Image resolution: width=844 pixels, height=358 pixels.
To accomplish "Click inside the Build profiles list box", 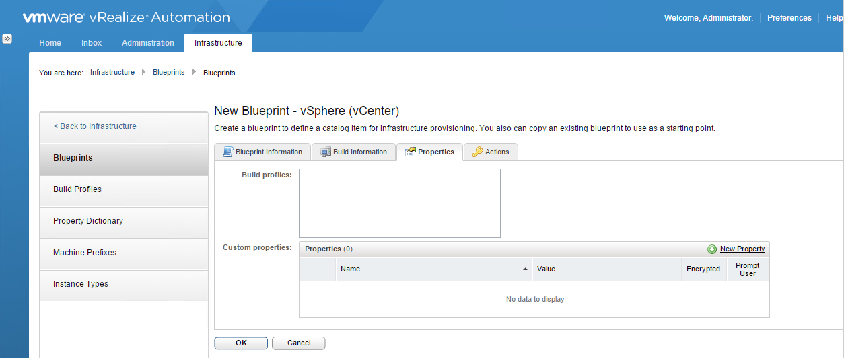I will click(x=400, y=203).
